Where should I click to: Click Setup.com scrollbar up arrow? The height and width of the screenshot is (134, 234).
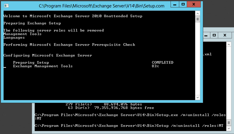pos(197,14)
